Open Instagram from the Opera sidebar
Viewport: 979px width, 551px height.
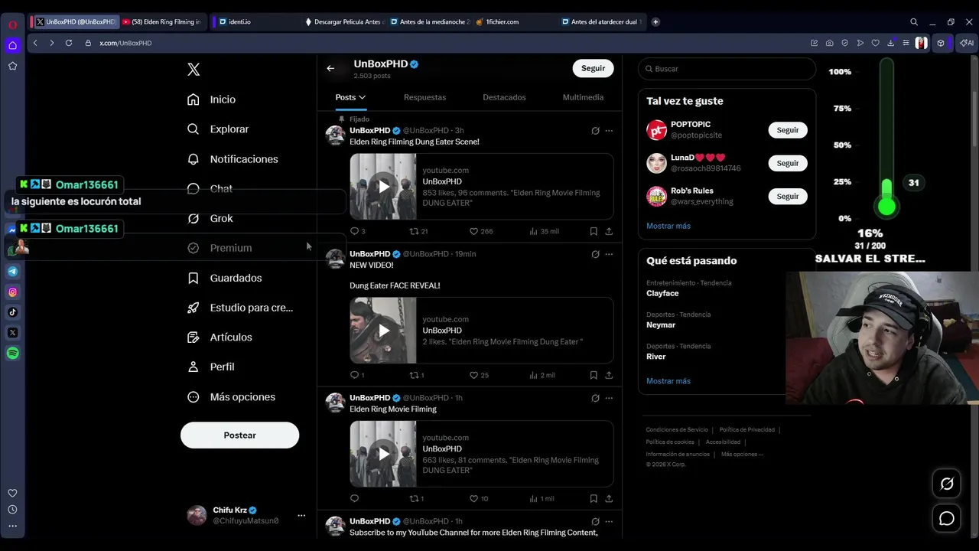(x=13, y=292)
